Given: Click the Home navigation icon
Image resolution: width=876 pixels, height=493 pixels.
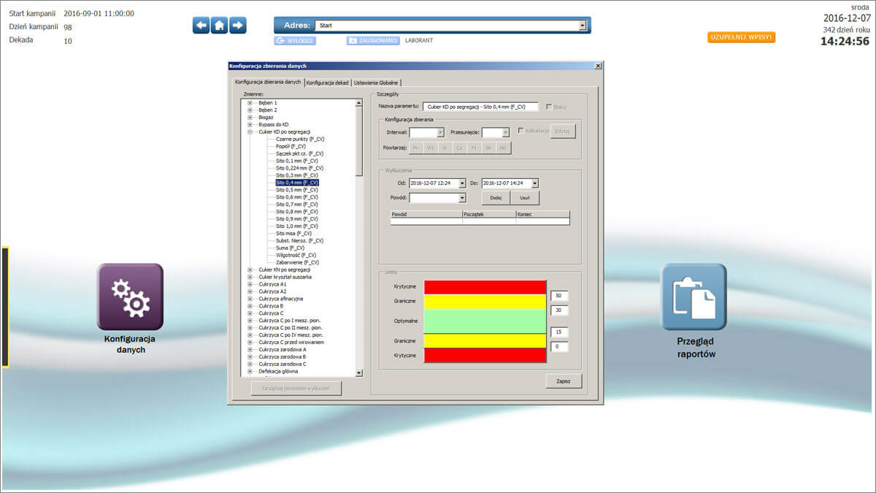Looking at the screenshot, I should (218, 25).
